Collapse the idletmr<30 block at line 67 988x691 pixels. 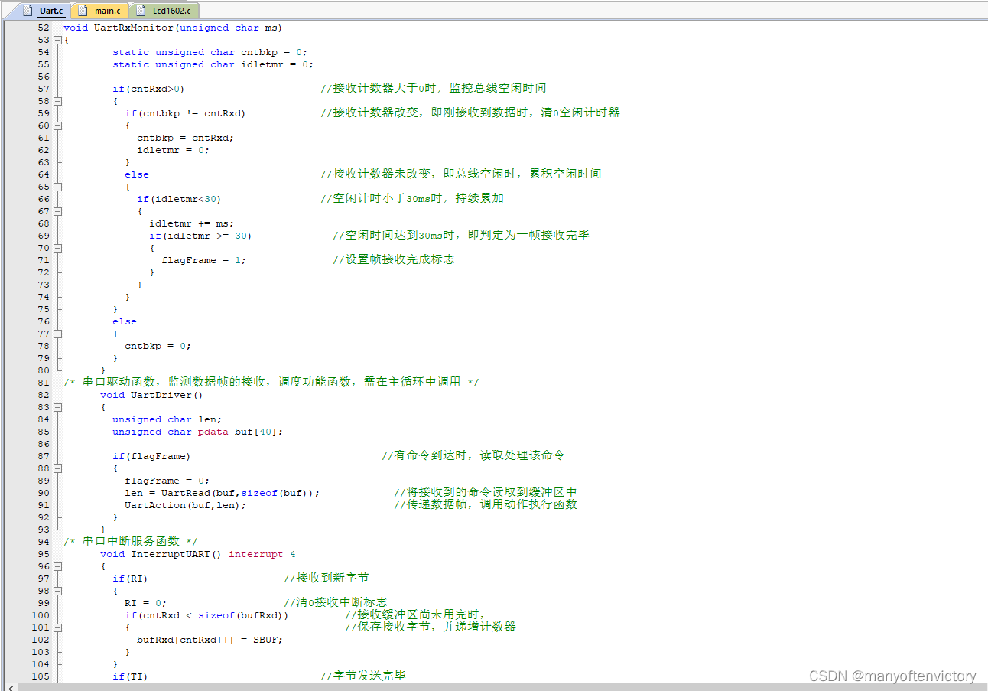pyautogui.click(x=57, y=211)
